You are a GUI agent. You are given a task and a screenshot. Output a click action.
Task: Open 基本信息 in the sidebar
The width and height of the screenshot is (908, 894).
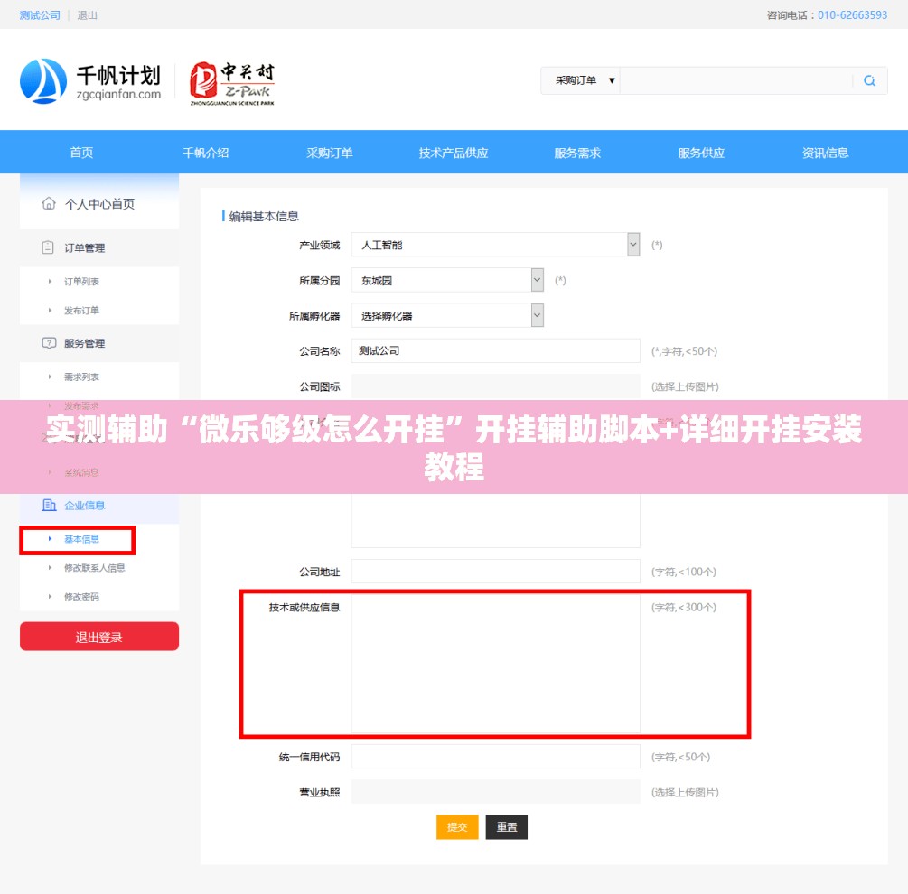click(81, 539)
